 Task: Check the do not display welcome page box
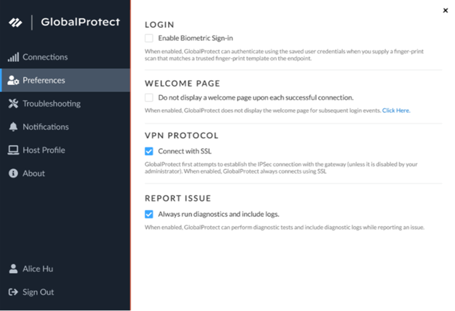(149, 98)
